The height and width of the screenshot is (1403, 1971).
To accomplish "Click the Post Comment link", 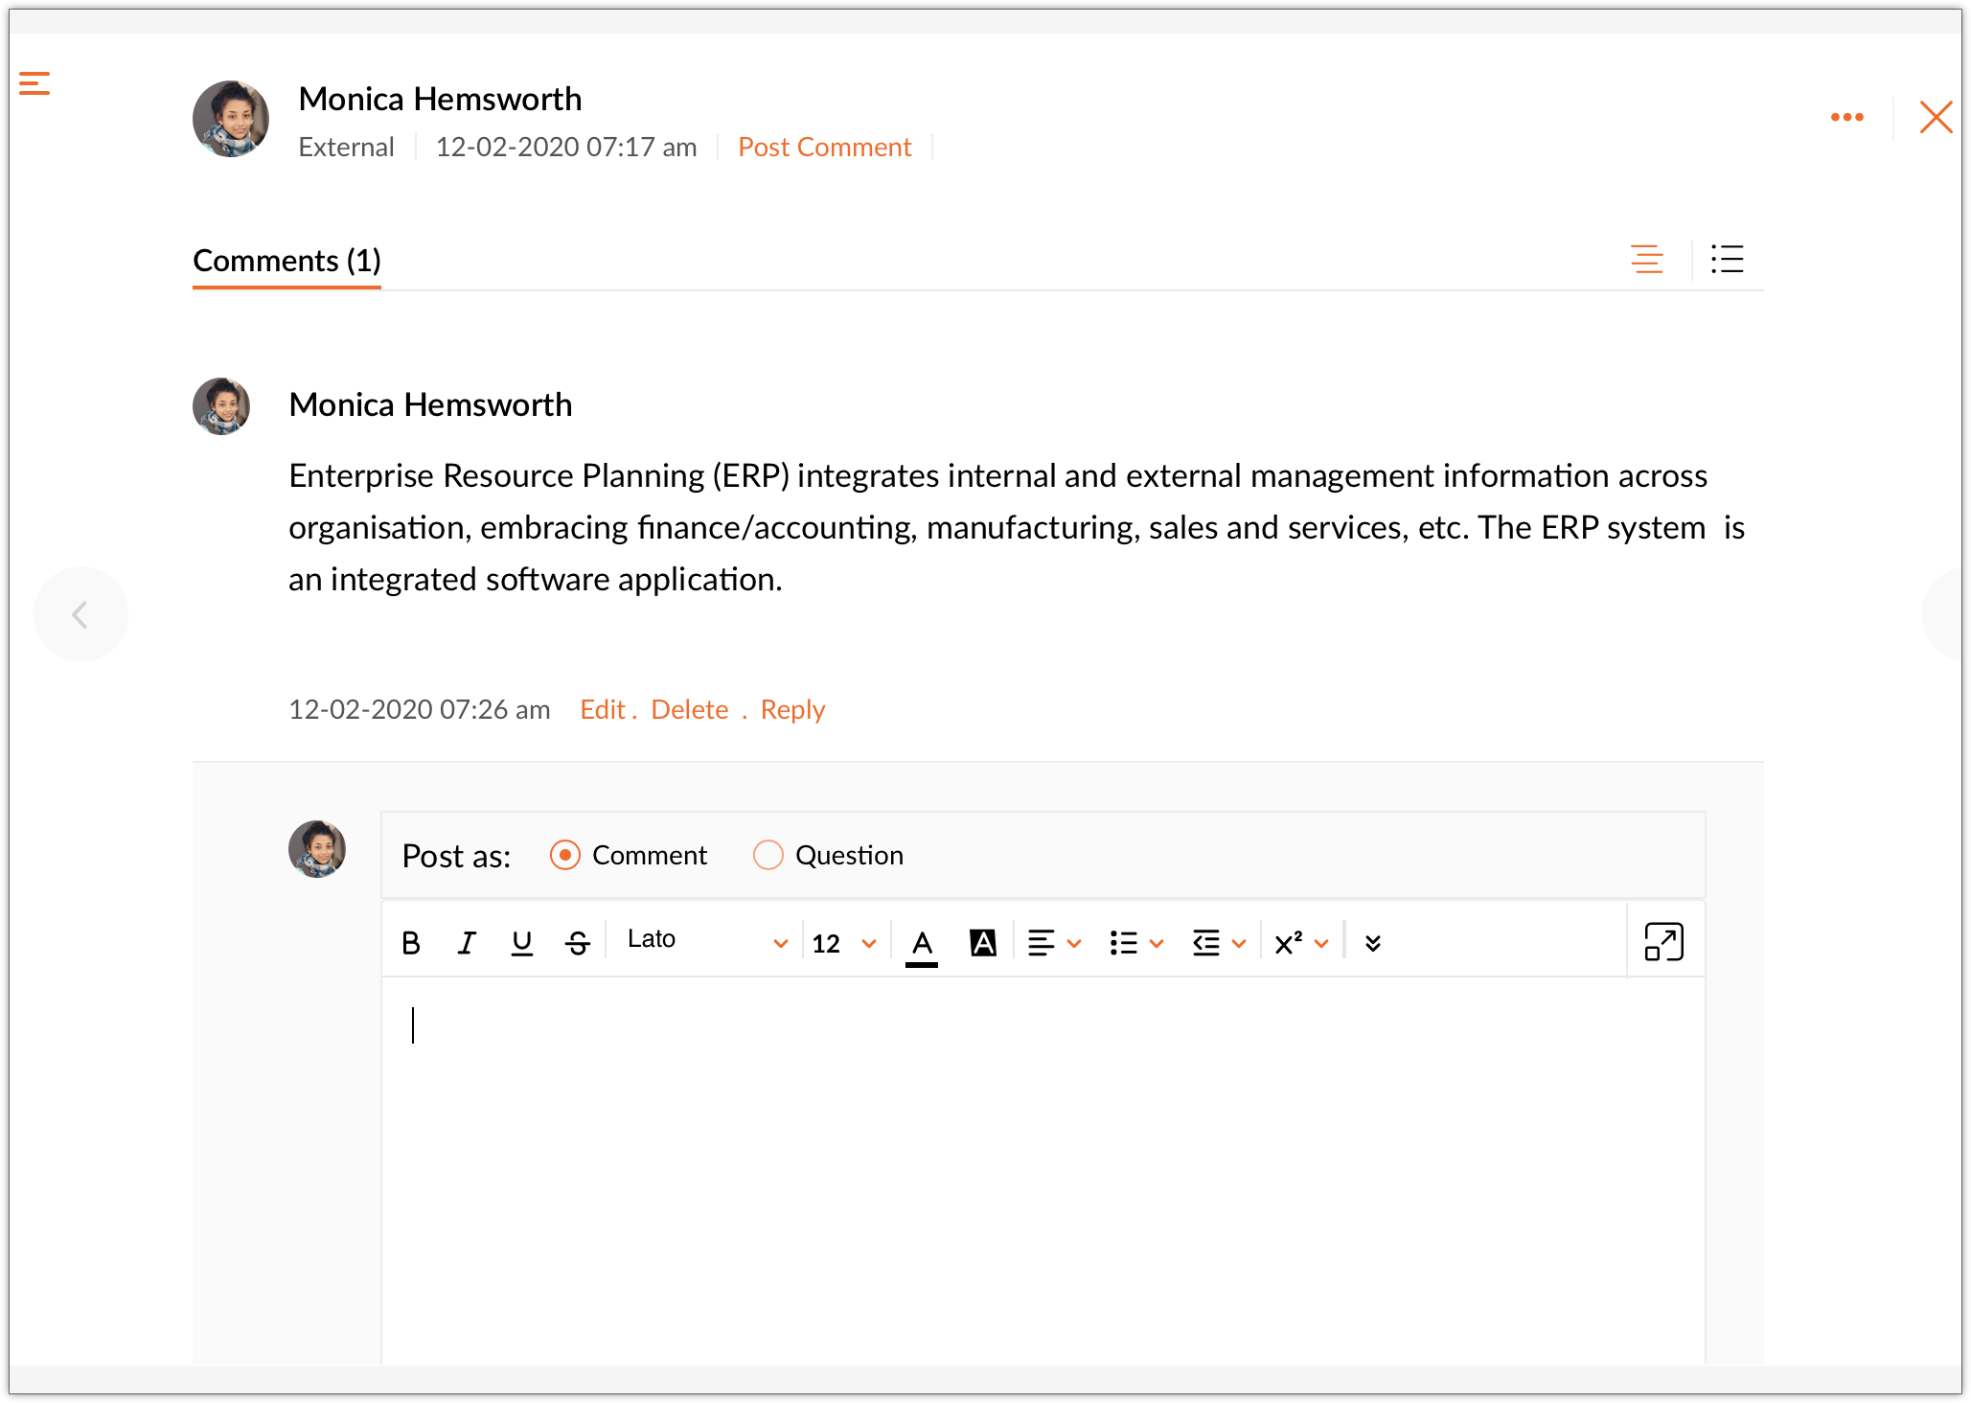I will 824,147.
